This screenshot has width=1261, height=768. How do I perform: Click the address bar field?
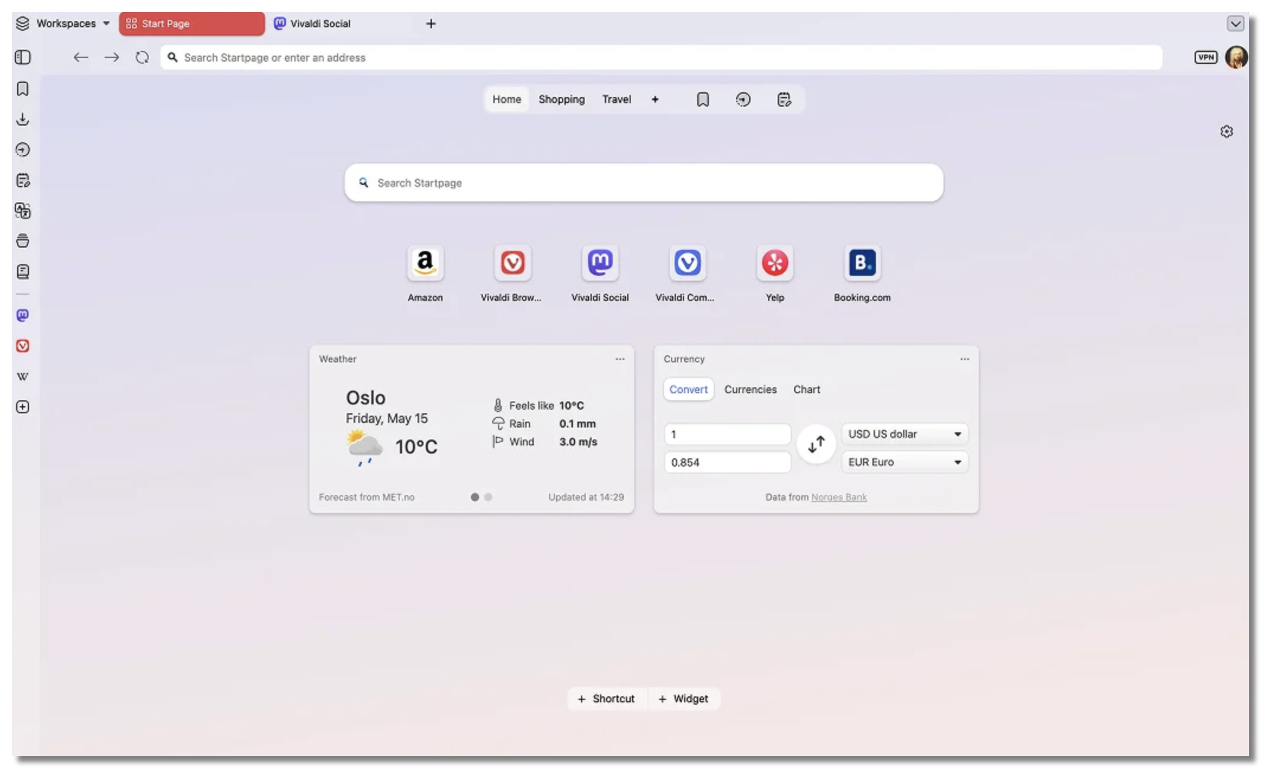(661, 57)
